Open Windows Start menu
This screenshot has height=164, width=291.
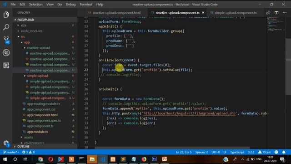pos(5,159)
